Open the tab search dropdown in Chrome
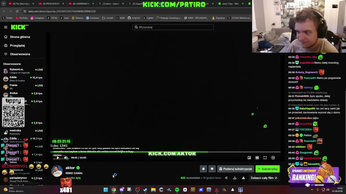Image resolution: width=346 pixels, height=194 pixels. [4, 4]
